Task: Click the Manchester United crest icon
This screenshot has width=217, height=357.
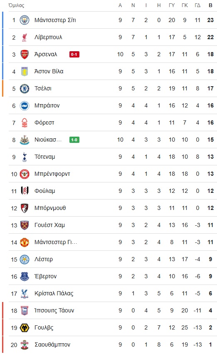Action: [25, 242]
